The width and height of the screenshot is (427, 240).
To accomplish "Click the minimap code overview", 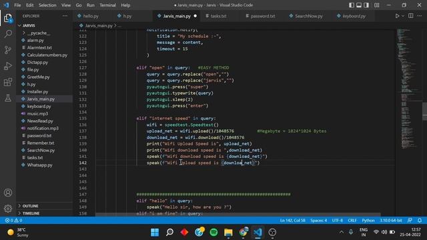I will (x=408, y=89).
